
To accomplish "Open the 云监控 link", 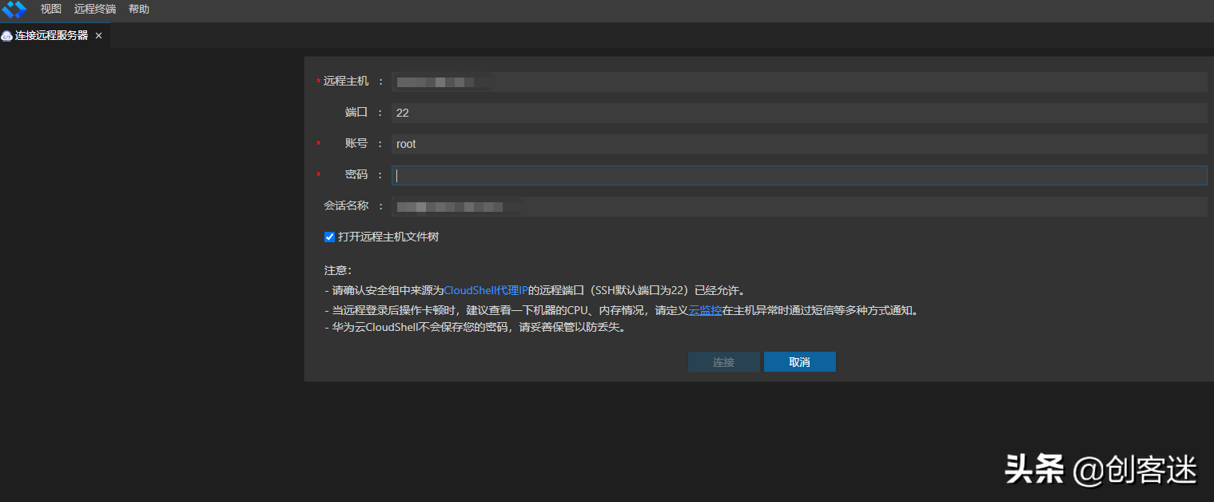I will (704, 310).
